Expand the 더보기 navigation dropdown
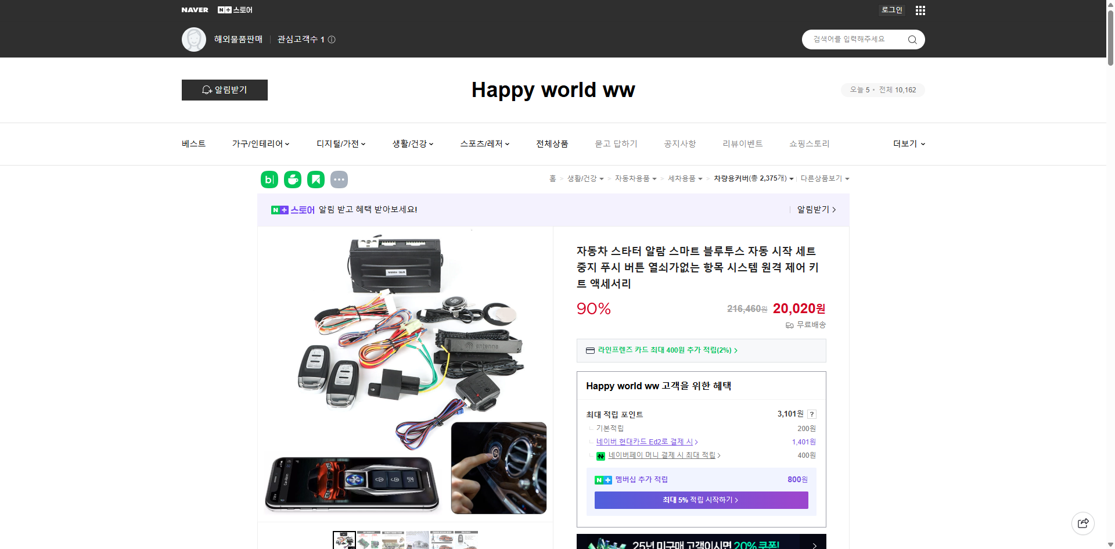Viewport: 1115px width, 549px height. pyautogui.click(x=908, y=143)
